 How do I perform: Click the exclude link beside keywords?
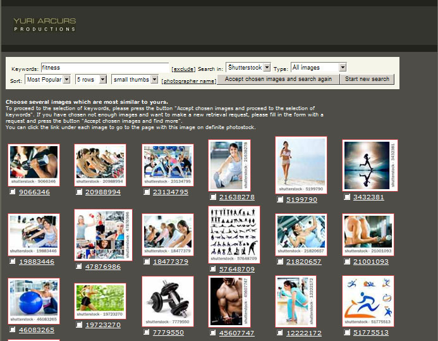pos(183,68)
